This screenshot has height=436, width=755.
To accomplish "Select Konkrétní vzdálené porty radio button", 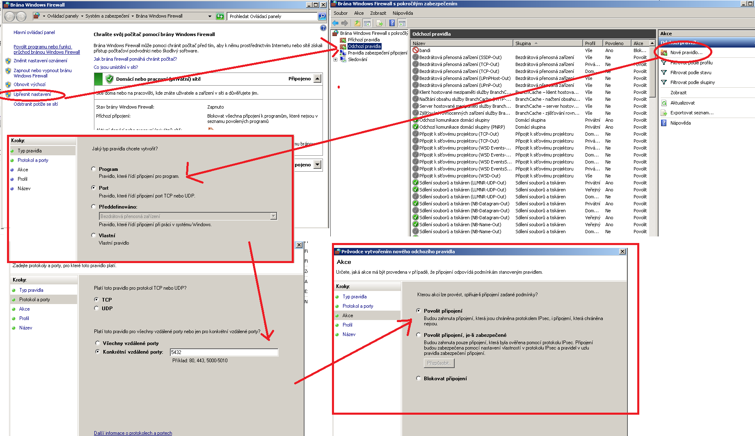I will [x=98, y=352].
